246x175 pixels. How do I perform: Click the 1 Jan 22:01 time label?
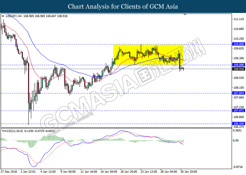[x=28, y=171]
